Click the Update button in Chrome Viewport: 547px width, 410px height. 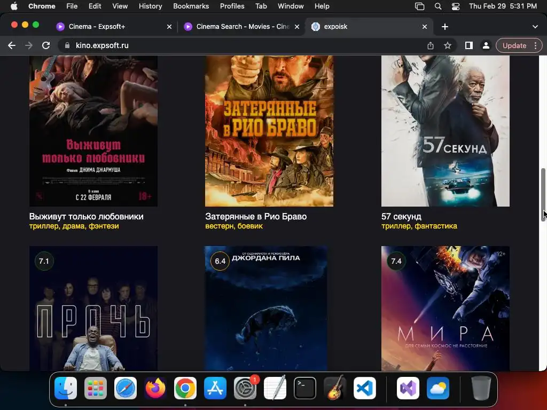[x=519, y=46]
